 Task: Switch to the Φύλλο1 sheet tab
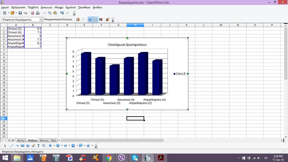pos(21,140)
